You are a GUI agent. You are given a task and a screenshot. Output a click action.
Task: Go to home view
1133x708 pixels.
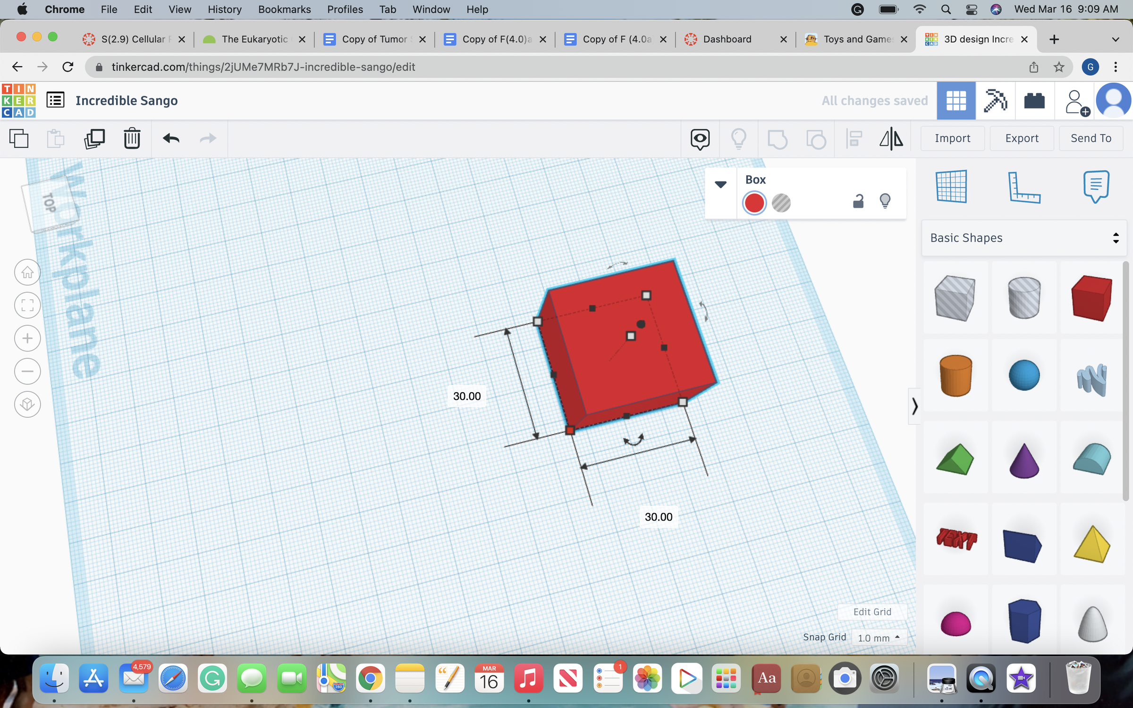coord(27,272)
